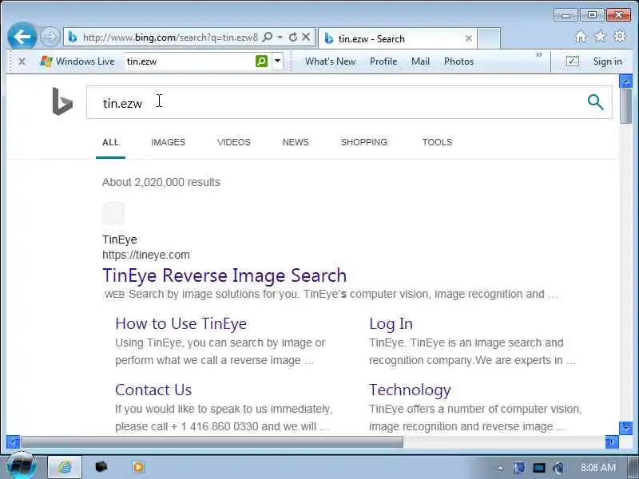Click the horizontal scrollbar thumb
Viewport: 639px width, 479px height.
212,441
